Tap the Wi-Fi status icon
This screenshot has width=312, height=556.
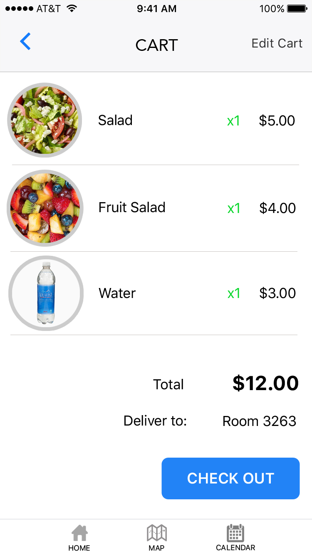pos(72,9)
